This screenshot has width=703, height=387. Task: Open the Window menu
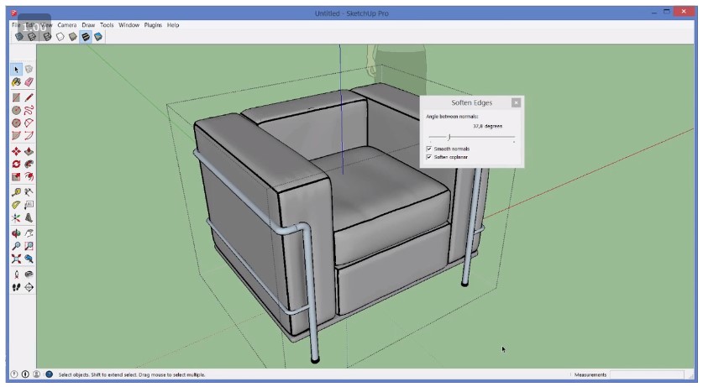(x=129, y=25)
